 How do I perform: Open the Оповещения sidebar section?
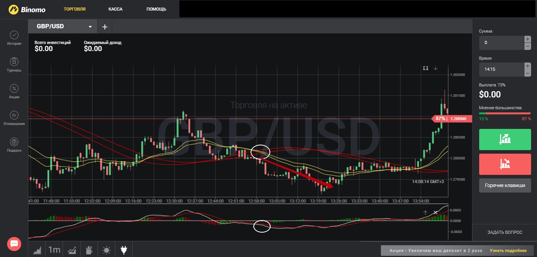coord(14,118)
